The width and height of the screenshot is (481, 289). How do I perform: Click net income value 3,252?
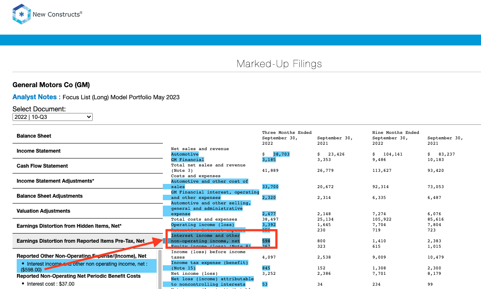pos(269,274)
